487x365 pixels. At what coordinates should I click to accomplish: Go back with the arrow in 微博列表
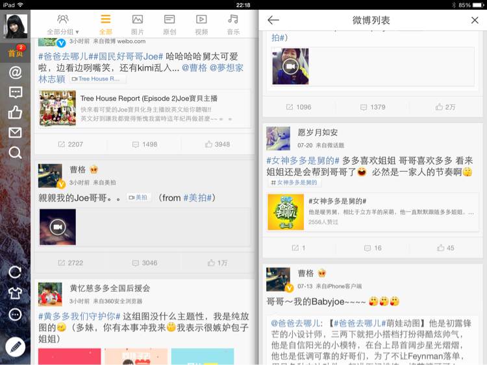coord(273,20)
